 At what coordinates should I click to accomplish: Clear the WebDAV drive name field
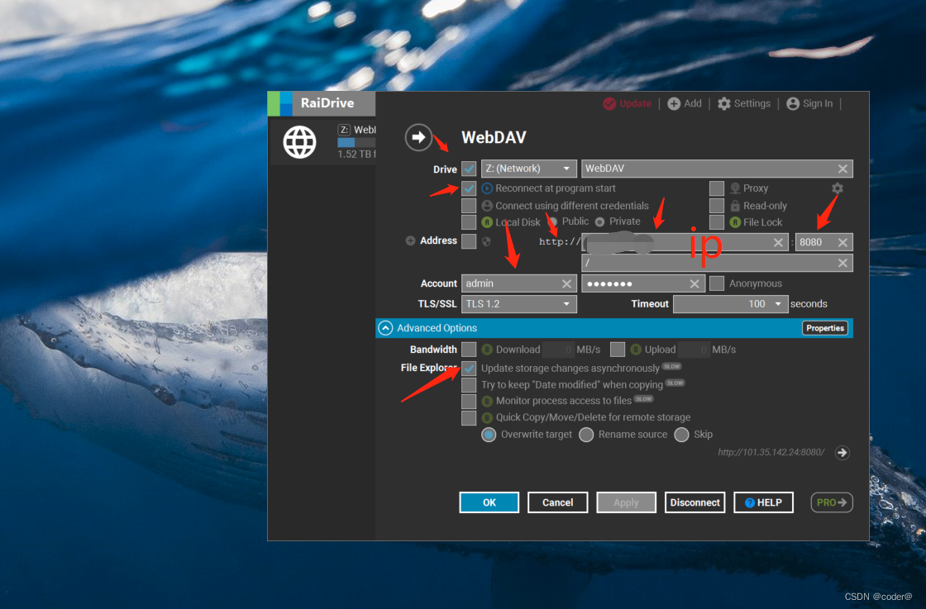[842, 169]
